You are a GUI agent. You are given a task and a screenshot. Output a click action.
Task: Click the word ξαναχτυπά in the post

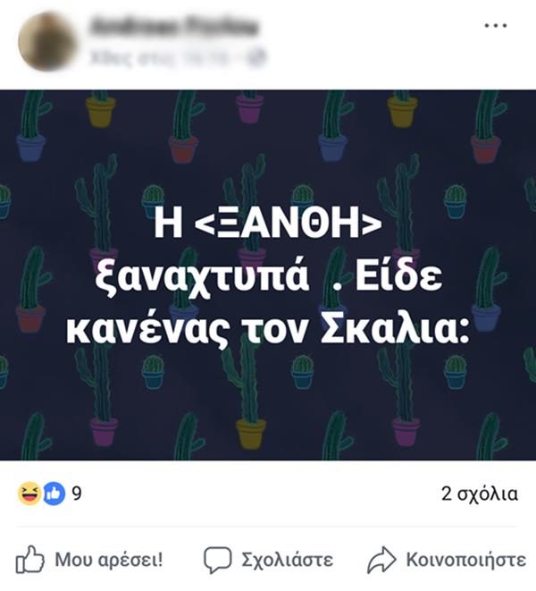pos(202,278)
